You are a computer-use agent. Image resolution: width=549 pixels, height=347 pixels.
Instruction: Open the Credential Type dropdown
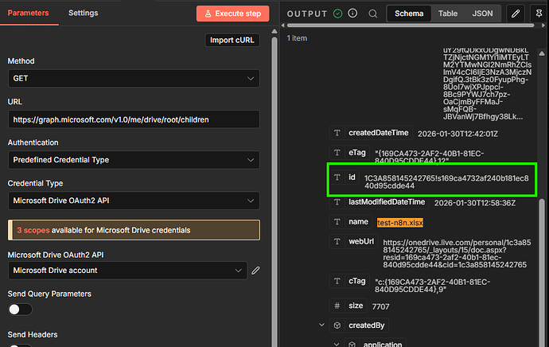pyautogui.click(x=134, y=200)
